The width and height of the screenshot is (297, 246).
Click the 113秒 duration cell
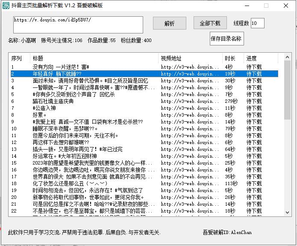(x=231, y=183)
